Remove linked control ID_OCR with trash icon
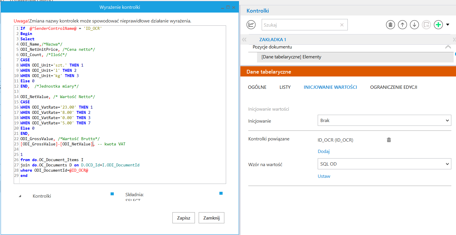The image size is (456, 235). click(x=389, y=140)
